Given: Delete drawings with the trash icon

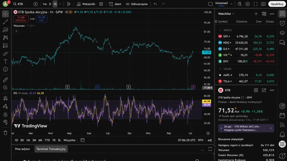Looking at the screenshot, I should (5, 132).
